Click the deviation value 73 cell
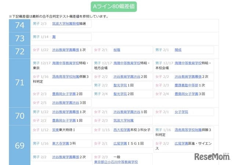This screenshot has width=235, height=165. pyautogui.click(x=19, y=38)
